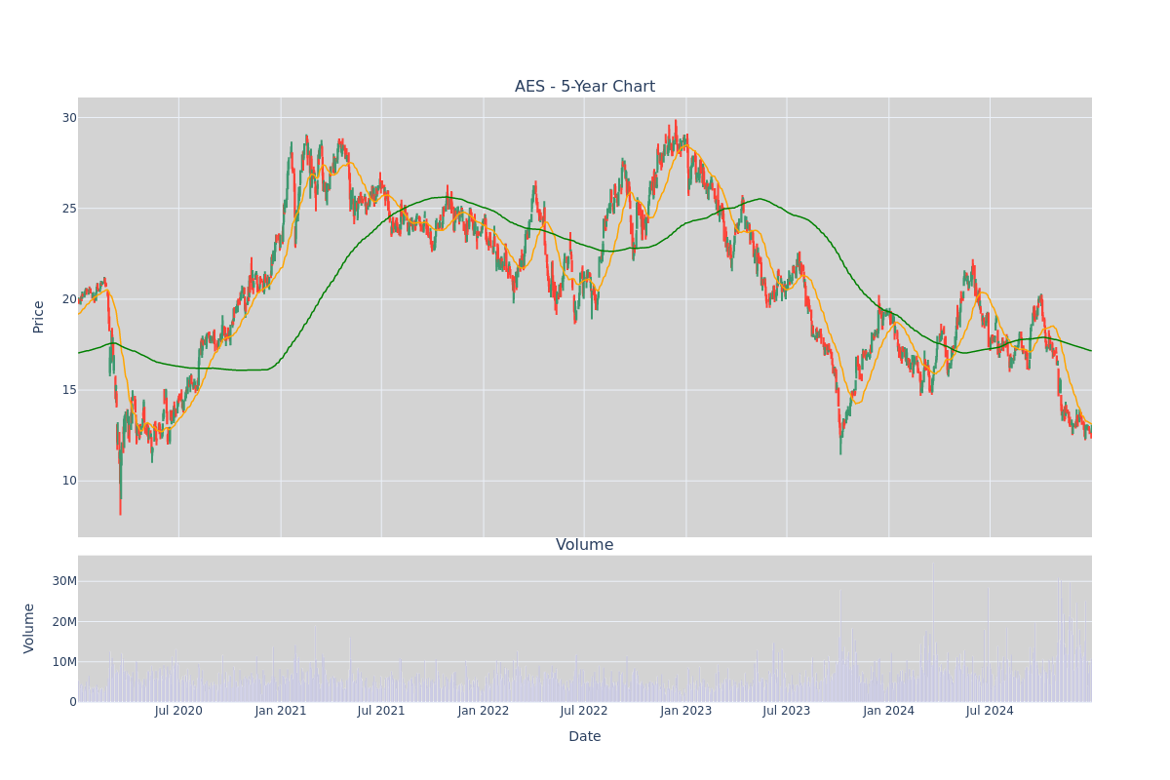Screen dimensions: 1170x780
Task: Click the "Jul 2021" date tick label
Action: coord(381,711)
